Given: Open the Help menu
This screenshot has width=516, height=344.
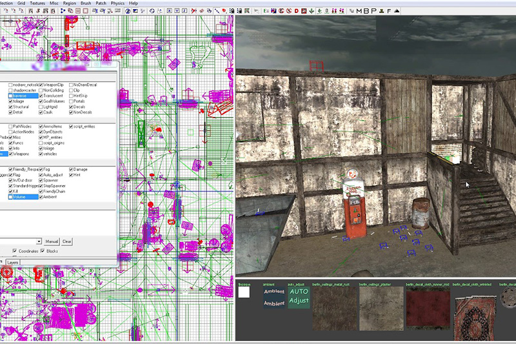Looking at the screenshot, I should coord(134,3).
